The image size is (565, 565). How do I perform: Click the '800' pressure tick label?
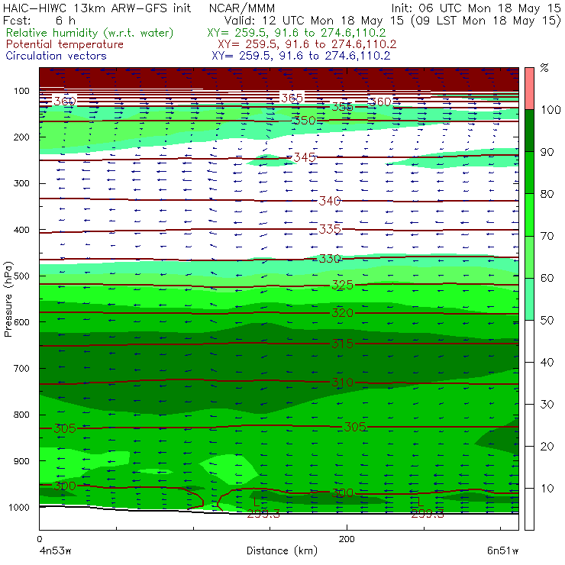[21, 415]
